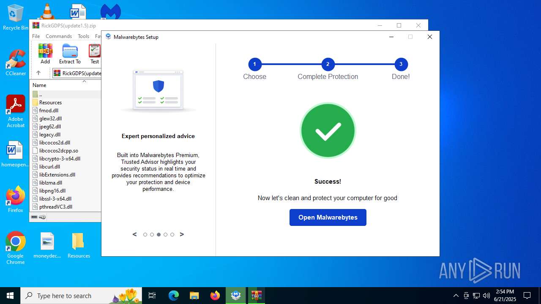
Task: Open homeopen Word document on desktop
Action: click(15, 154)
